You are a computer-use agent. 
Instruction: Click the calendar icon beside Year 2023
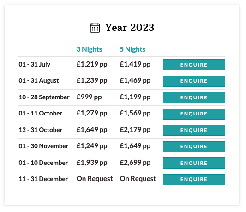point(95,28)
